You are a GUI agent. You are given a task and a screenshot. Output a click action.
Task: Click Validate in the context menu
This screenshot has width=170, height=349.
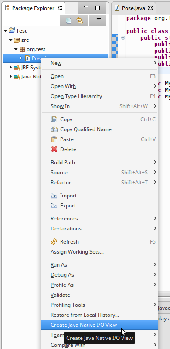(x=99, y=295)
